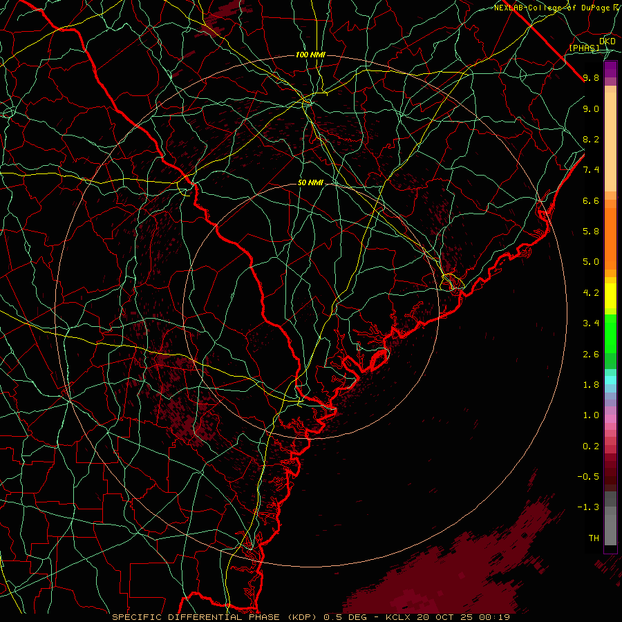The image size is (622, 622).
Task: Click the [PHAS] units label
Action: point(584,48)
